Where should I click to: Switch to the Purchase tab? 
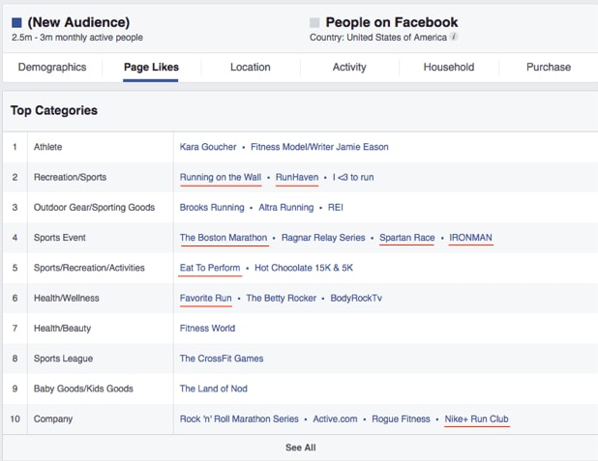point(549,67)
